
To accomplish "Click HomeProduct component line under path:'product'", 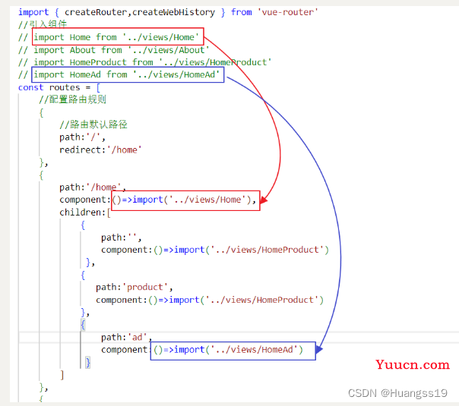I will point(210,300).
